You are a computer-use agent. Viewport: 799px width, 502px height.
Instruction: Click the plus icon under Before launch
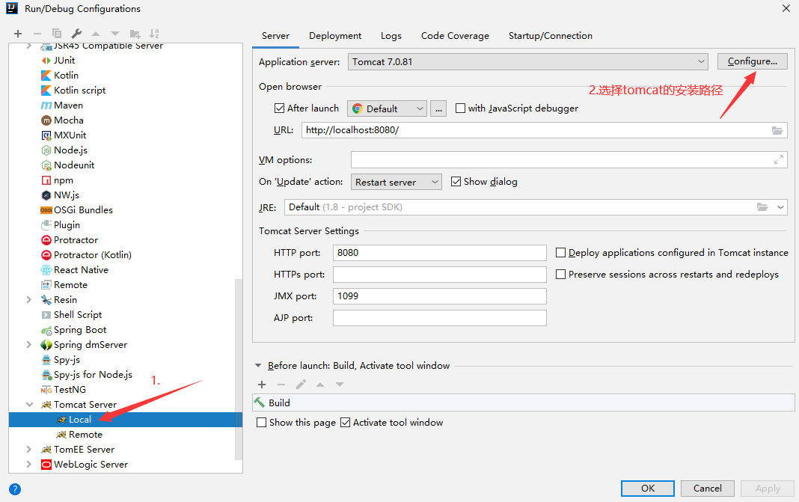(262, 385)
